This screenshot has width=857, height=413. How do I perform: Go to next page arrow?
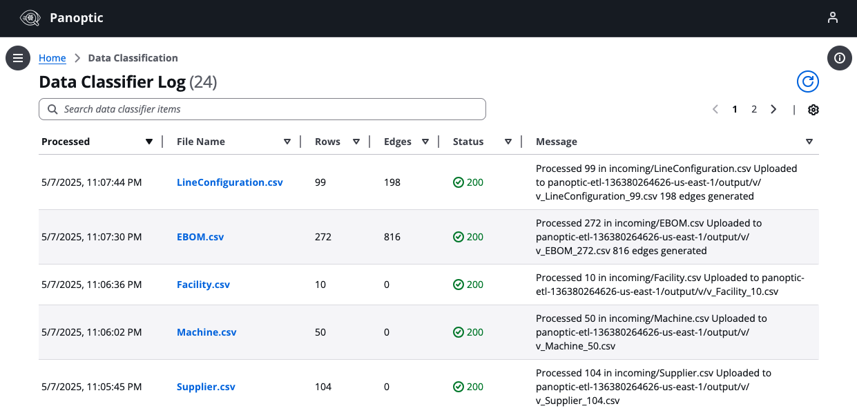click(773, 109)
